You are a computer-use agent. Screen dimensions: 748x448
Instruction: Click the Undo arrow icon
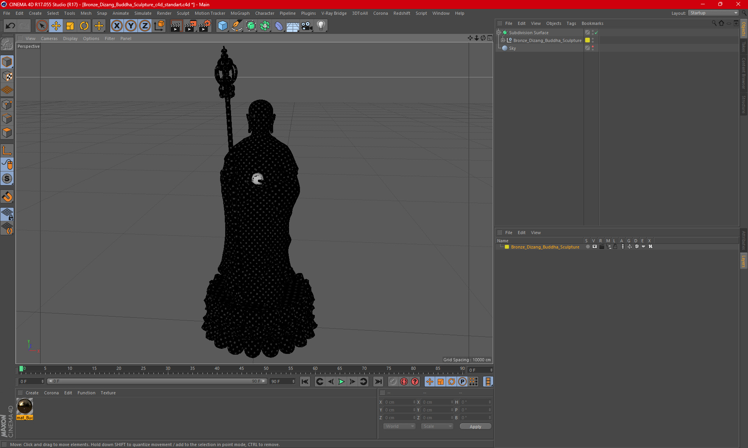[10, 26]
